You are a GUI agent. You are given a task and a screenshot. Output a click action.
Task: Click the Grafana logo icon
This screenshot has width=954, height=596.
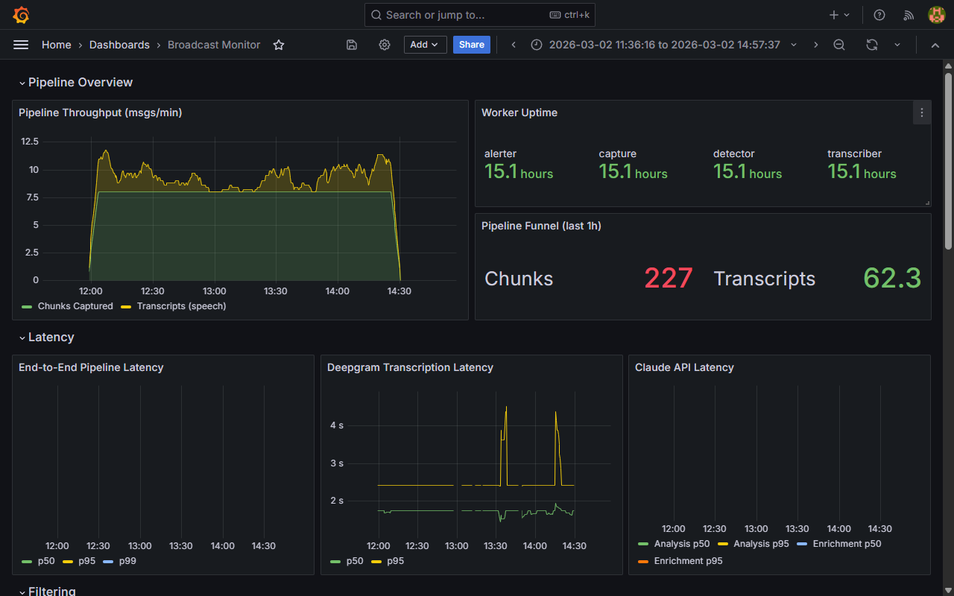point(21,15)
